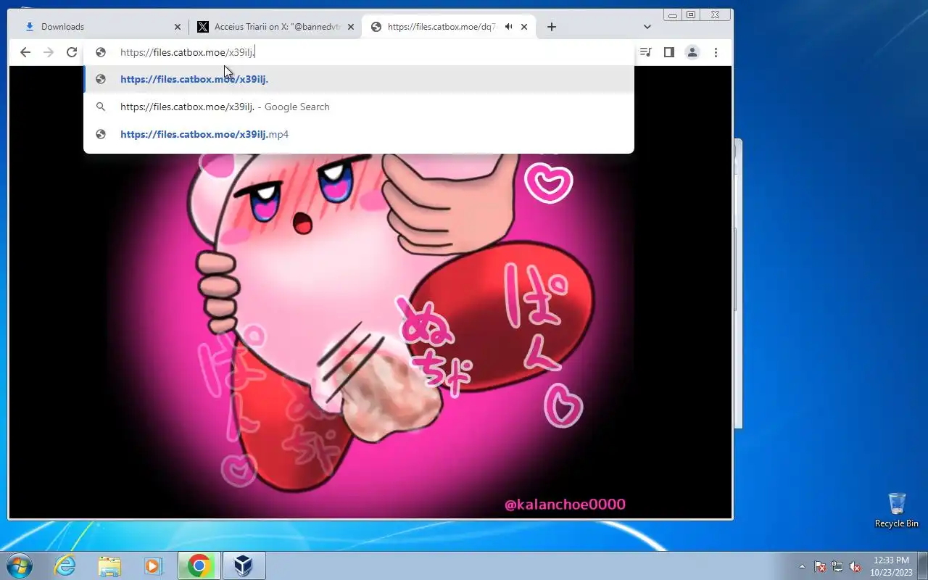928x580 pixels.
Task: Open the VirtualBox taskbar icon
Action: coord(244,565)
